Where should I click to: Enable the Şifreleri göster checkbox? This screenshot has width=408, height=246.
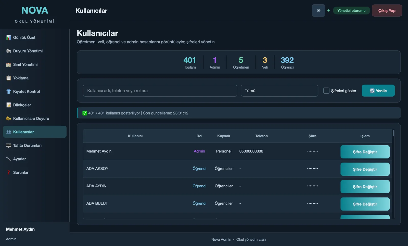pos(326,90)
